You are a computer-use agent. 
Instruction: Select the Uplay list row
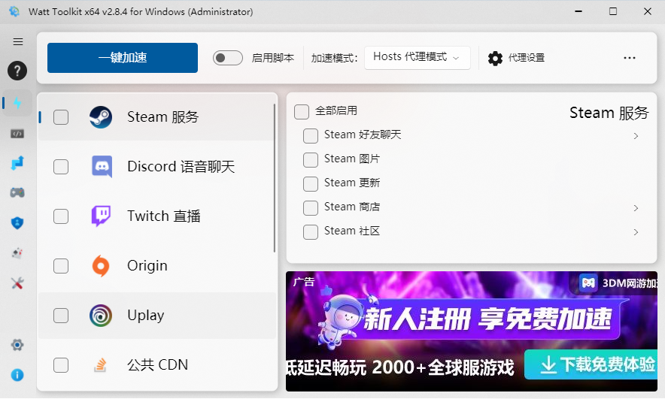click(x=156, y=316)
